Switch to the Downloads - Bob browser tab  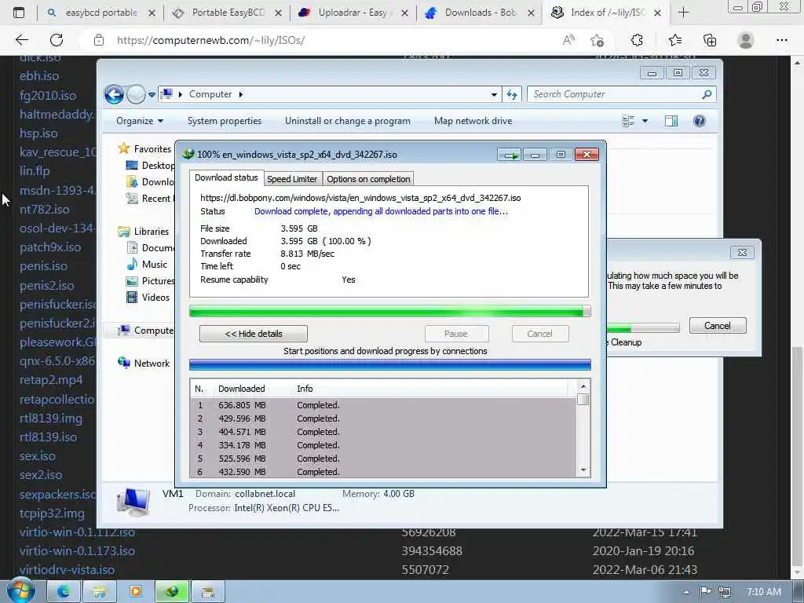[x=480, y=13]
